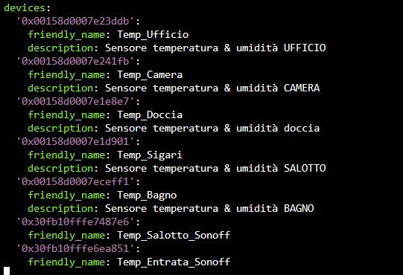Click device ID 0x30fb10fffe6ea851
Screen dimensions: 403x275
coord(78,248)
